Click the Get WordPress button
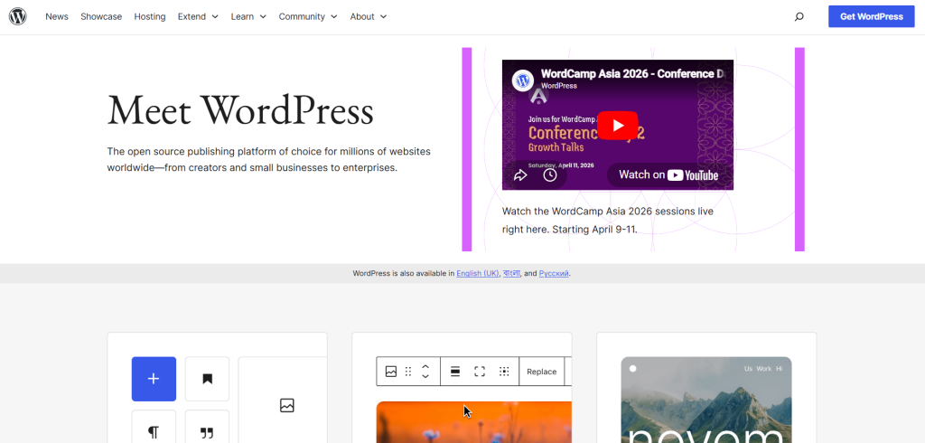The height and width of the screenshot is (443, 925). tap(872, 16)
